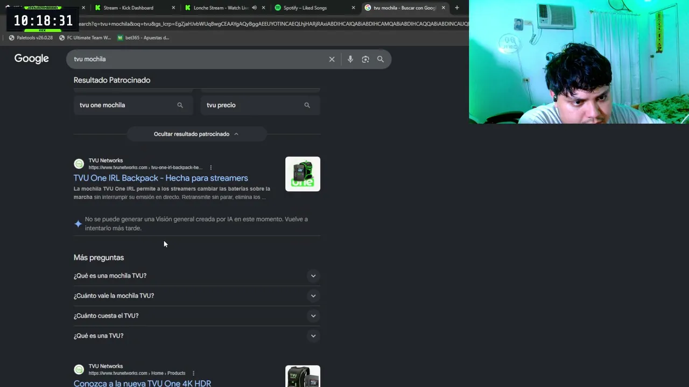Open Google Lens image search
The height and width of the screenshot is (387, 689).
(x=365, y=59)
